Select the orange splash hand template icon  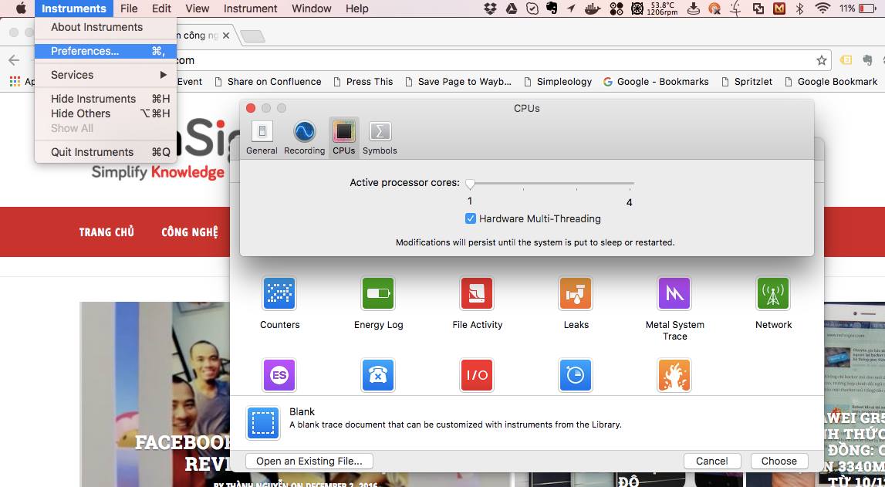coord(674,375)
